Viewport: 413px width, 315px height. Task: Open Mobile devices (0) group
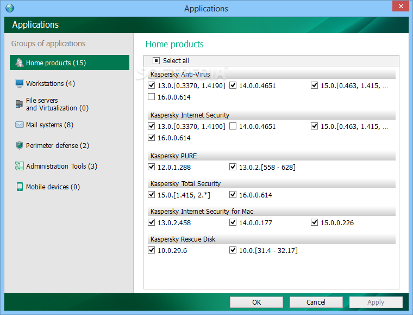tap(53, 187)
